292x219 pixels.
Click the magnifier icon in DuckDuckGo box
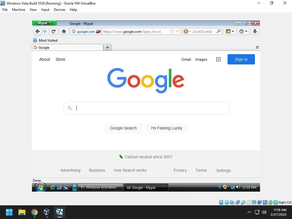(219, 31)
